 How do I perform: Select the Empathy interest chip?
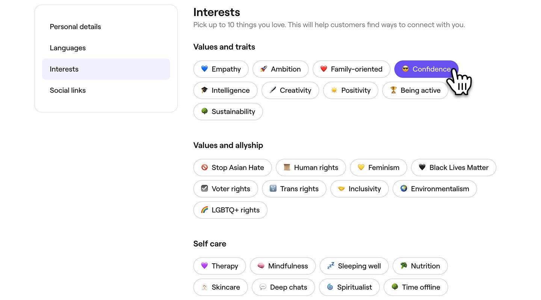221,69
